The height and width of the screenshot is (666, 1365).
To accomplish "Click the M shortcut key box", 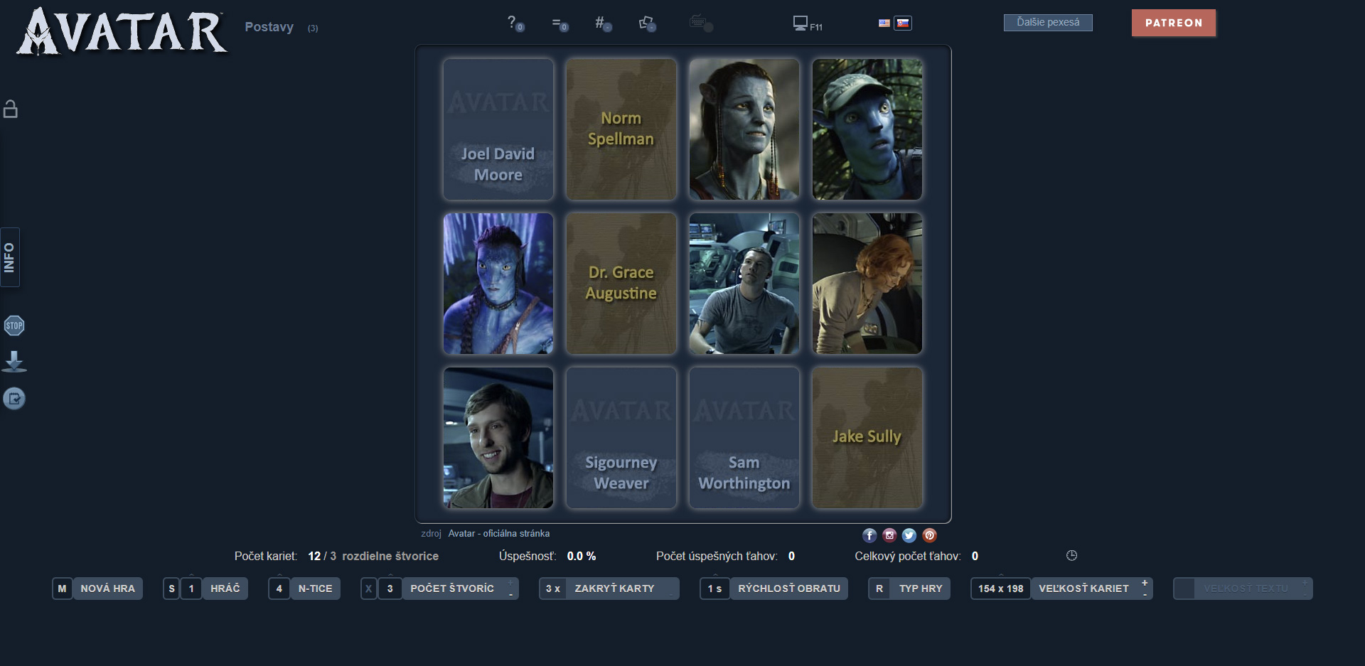I will click(62, 589).
